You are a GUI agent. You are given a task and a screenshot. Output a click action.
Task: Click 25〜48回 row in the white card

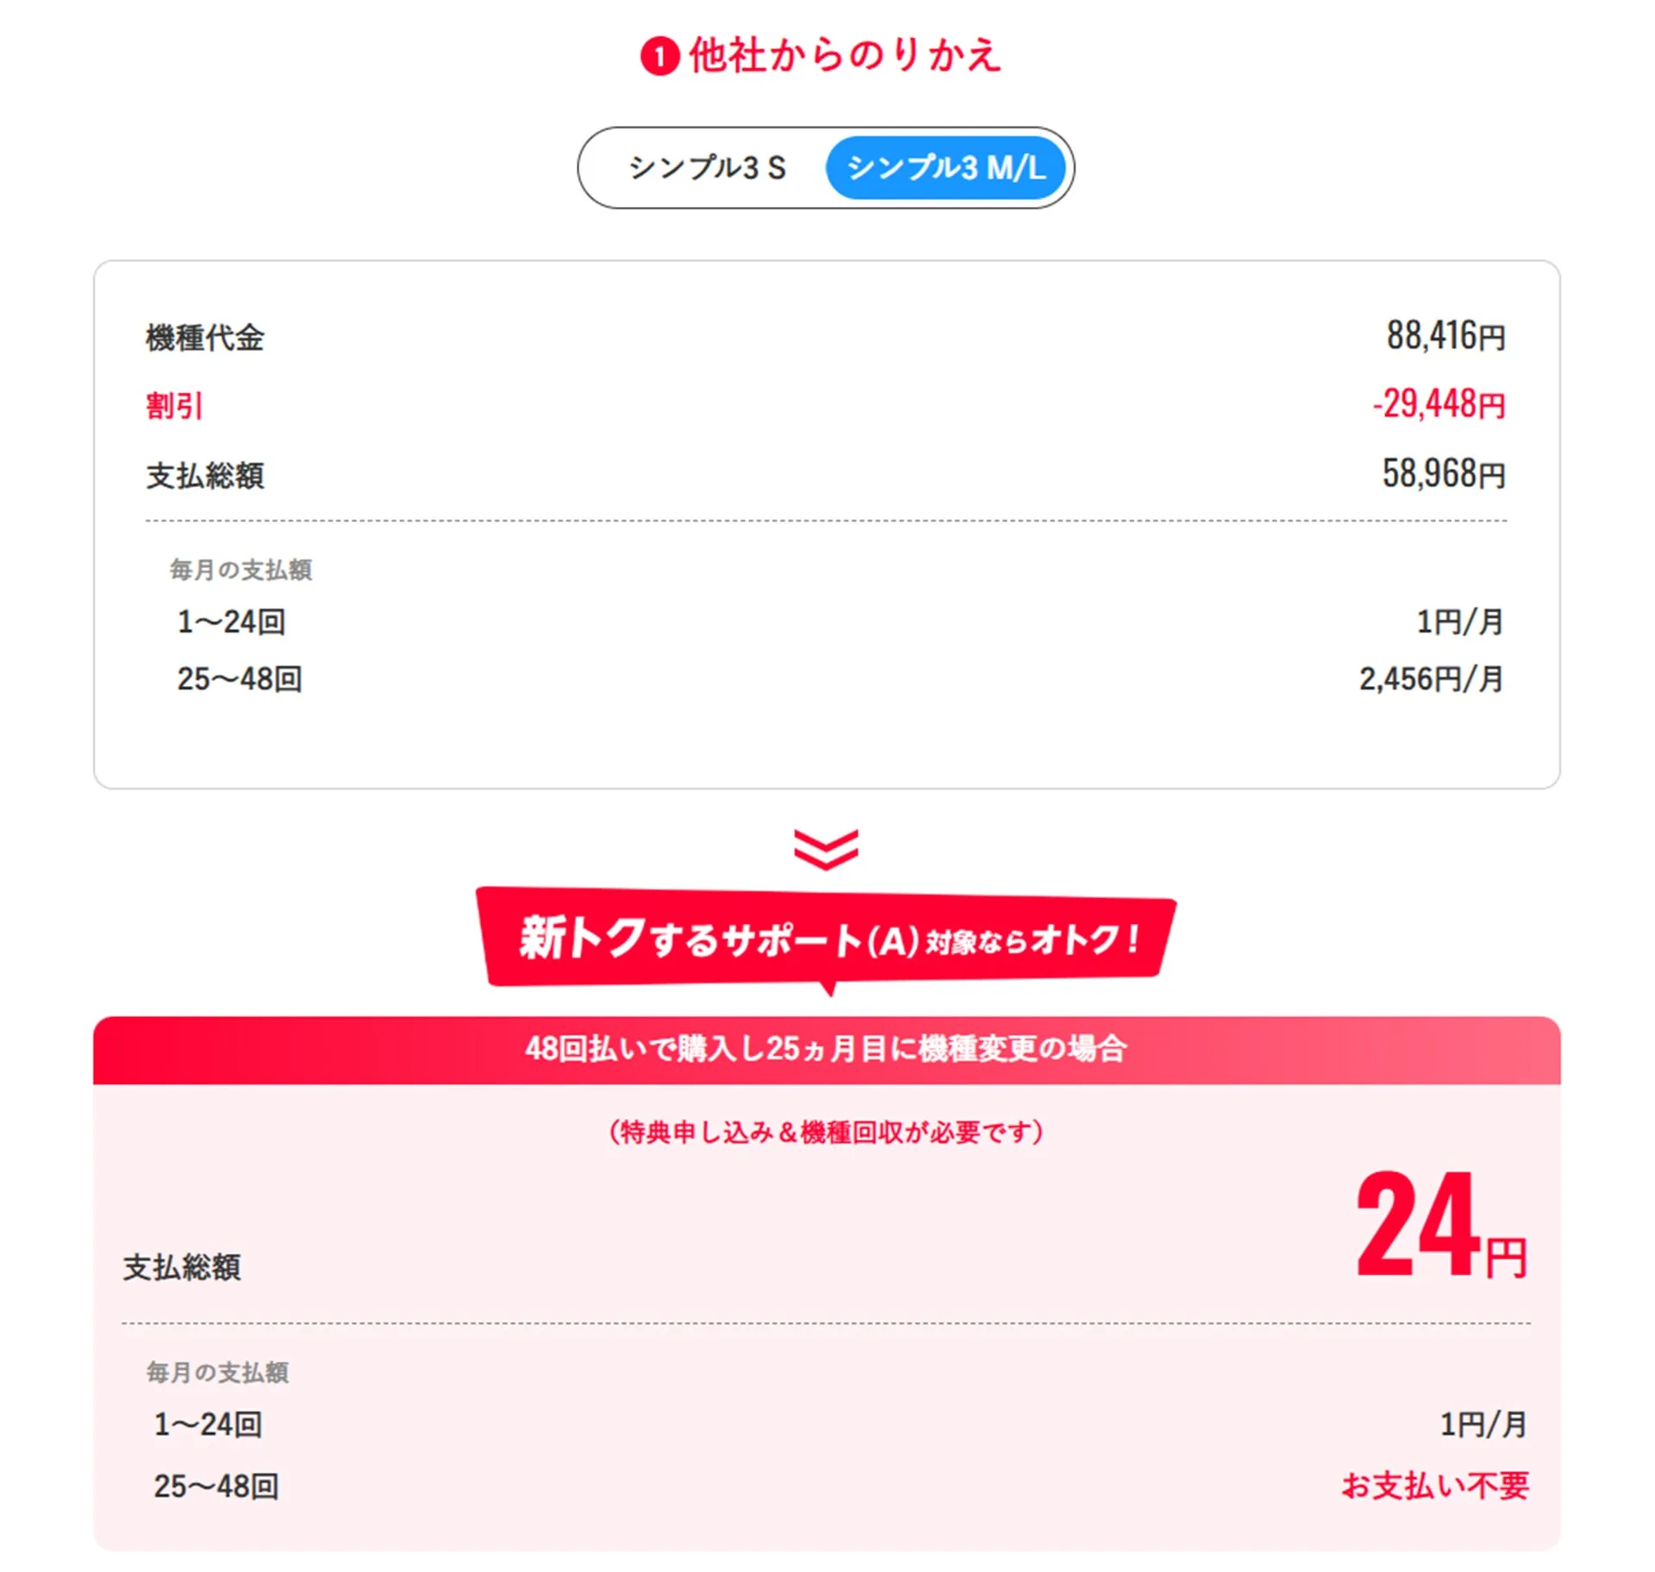(x=240, y=679)
